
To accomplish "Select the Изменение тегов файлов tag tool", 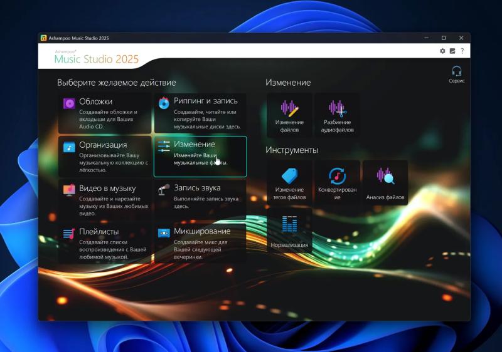I will point(289,183).
